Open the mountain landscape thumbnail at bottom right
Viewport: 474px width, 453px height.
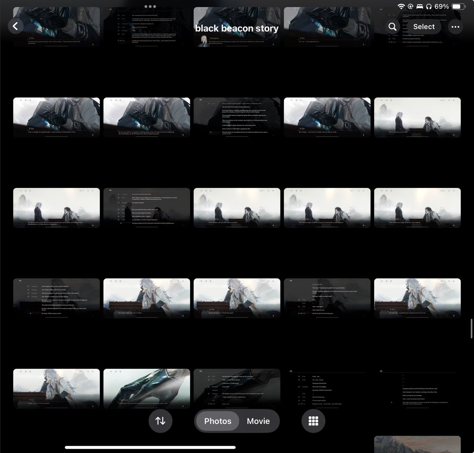[x=417, y=444]
